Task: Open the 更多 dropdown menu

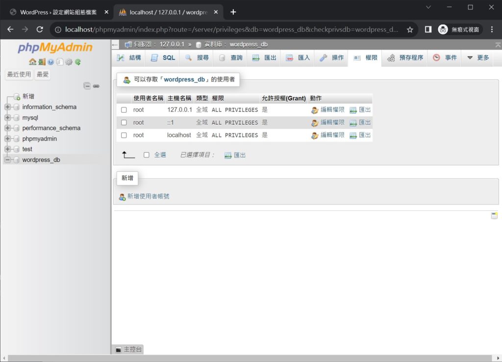Action: [x=478, y=58]
